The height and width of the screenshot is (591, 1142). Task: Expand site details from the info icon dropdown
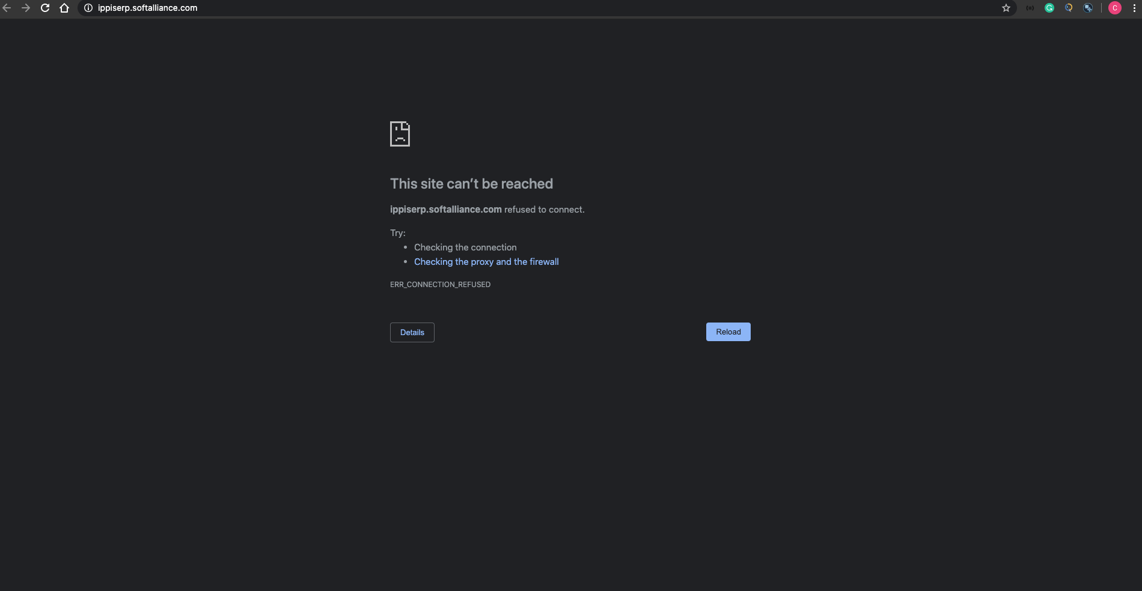(87, 8)
